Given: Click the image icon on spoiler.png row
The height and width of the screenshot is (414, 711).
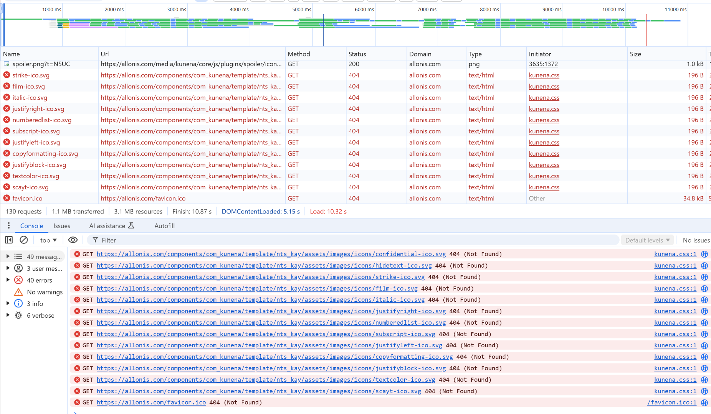Looking at the screenshot, I should 7,64.
